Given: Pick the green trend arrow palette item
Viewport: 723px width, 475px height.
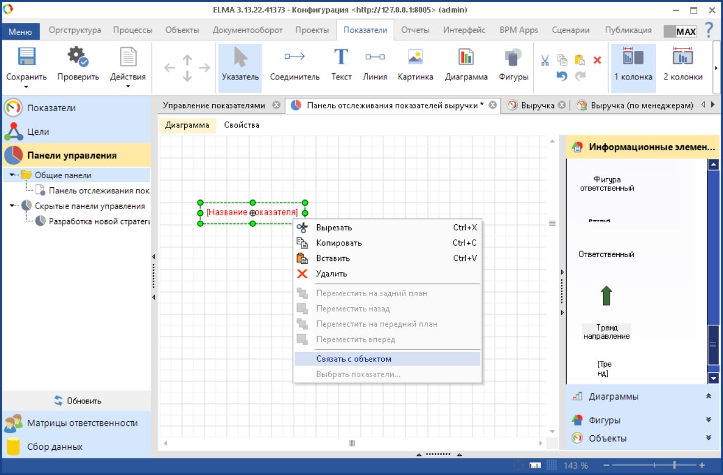Looking at the screenshot, I should pos(606,296).
